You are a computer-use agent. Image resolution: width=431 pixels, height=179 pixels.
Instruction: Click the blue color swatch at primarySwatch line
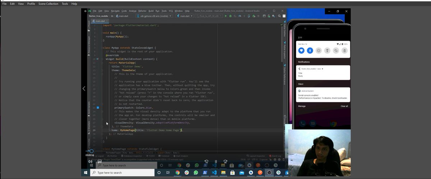98,107
